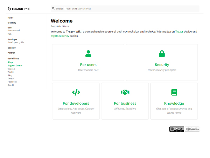Open Developers guide sidebar link
Viewport: 210px width, 158px height.
tap(16, 42)
